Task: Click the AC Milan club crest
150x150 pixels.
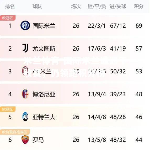Action: (25, 71)
